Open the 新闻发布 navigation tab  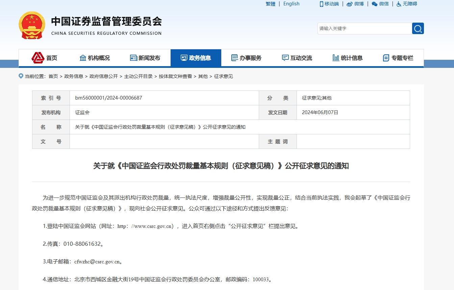145,58
